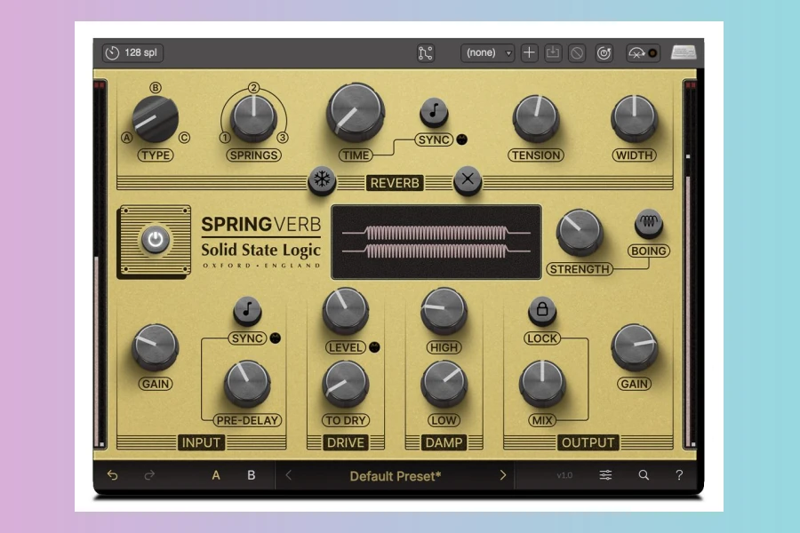Switch to the B comparison slot

(x=252, y=475)
